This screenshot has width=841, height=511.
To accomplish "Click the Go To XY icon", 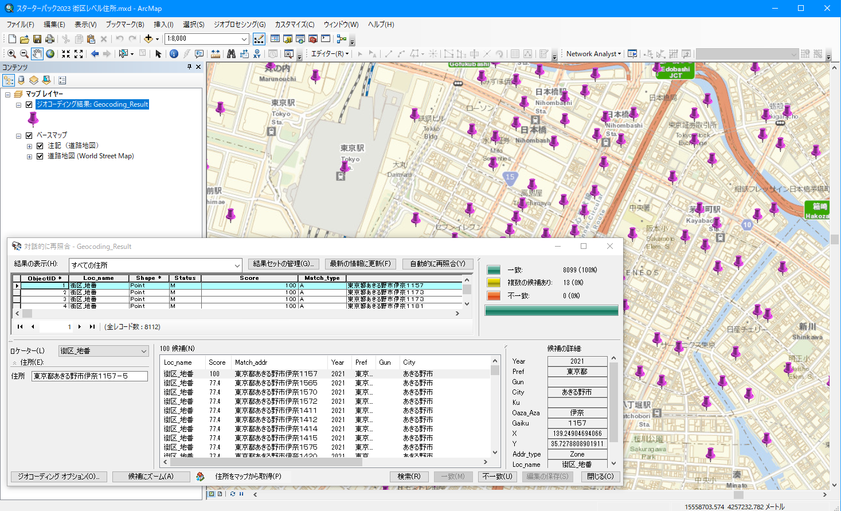I will tap(257, 54).
